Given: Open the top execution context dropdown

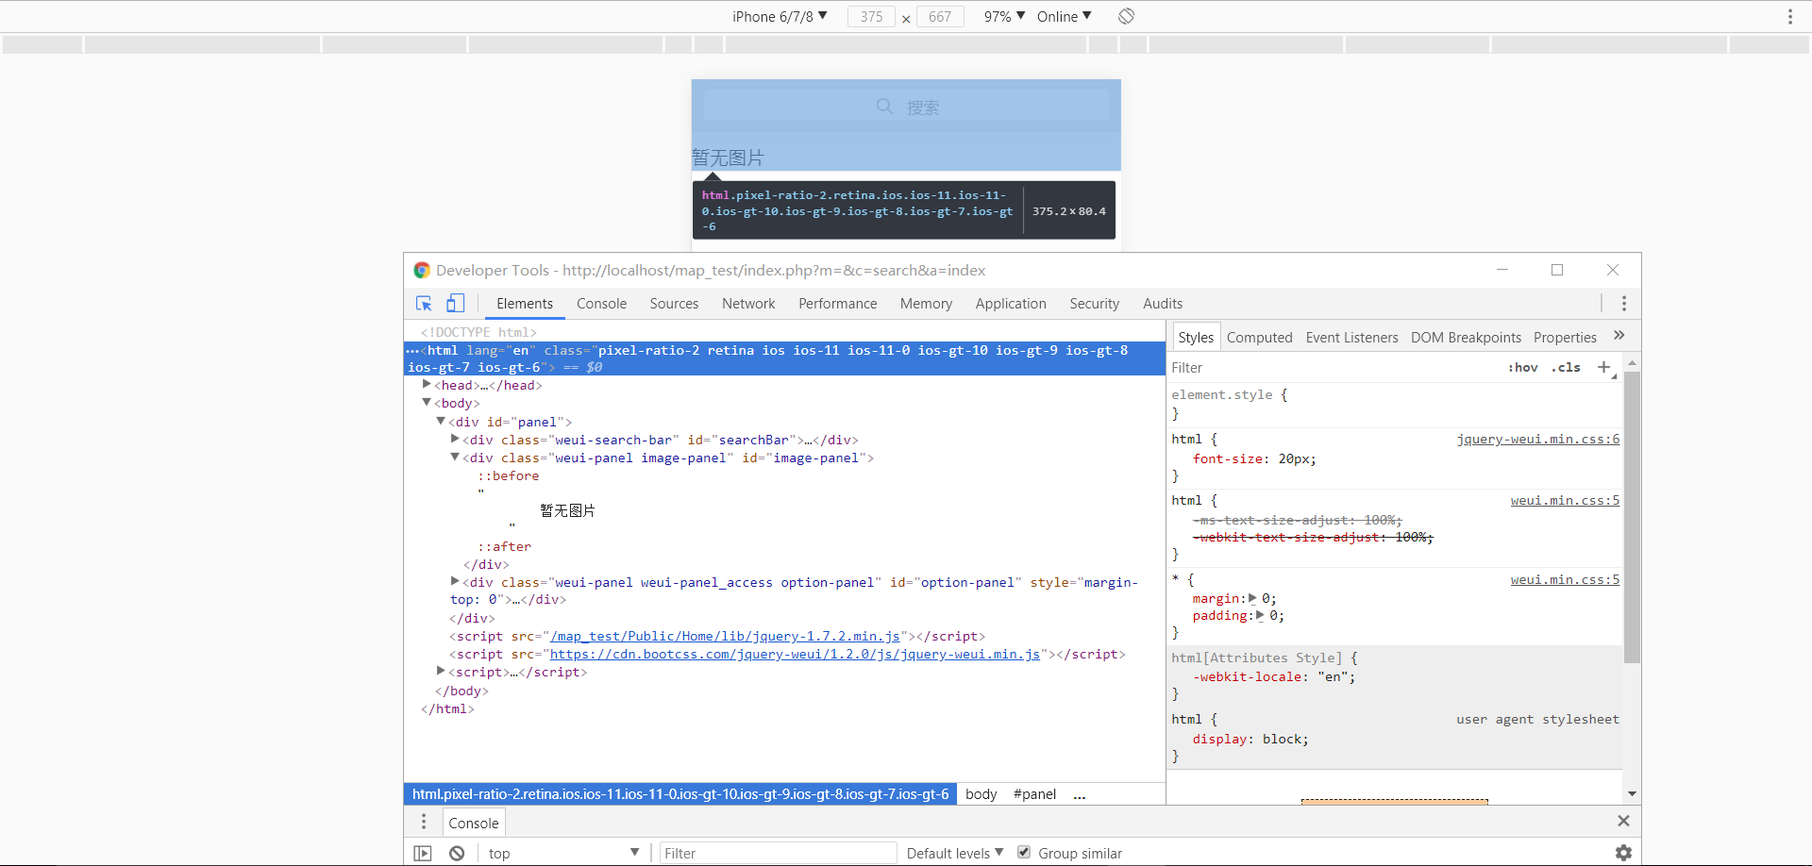Looking at the screenshot, I should 563,853.
